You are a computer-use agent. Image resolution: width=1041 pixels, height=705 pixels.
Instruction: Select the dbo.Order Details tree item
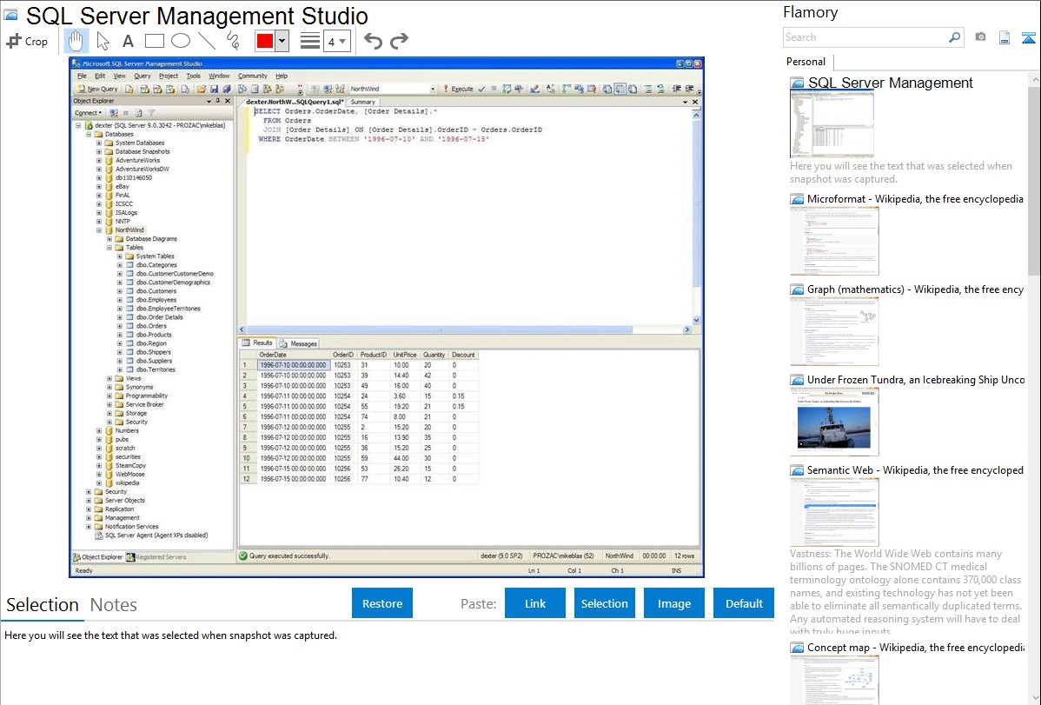click(x=159, y=317)
